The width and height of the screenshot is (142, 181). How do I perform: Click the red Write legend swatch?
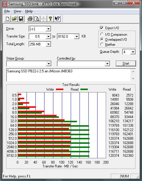(60, 89)
